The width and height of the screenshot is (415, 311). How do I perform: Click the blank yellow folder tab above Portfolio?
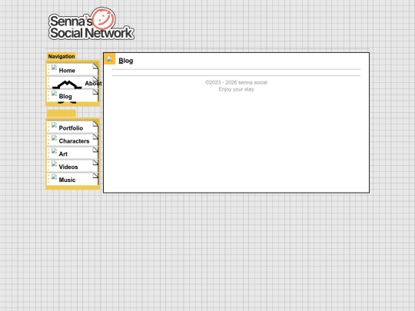tap(61, 114)
